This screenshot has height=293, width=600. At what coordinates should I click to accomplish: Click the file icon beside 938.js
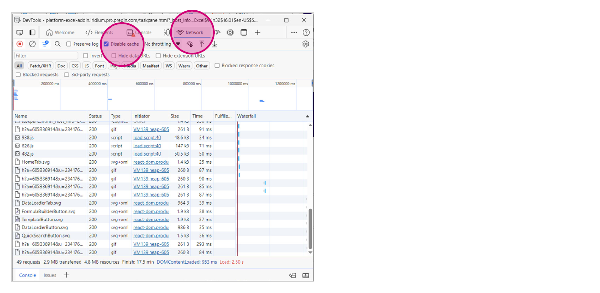tap(17, 138)
